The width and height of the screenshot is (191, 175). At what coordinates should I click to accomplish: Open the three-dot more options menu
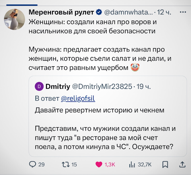[x=183, y=12]
